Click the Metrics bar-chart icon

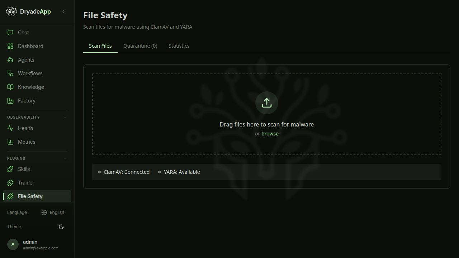[11, 142]
